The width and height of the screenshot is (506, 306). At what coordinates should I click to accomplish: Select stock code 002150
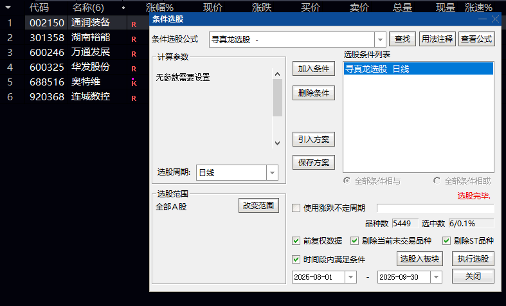click(x=47, y=23)
